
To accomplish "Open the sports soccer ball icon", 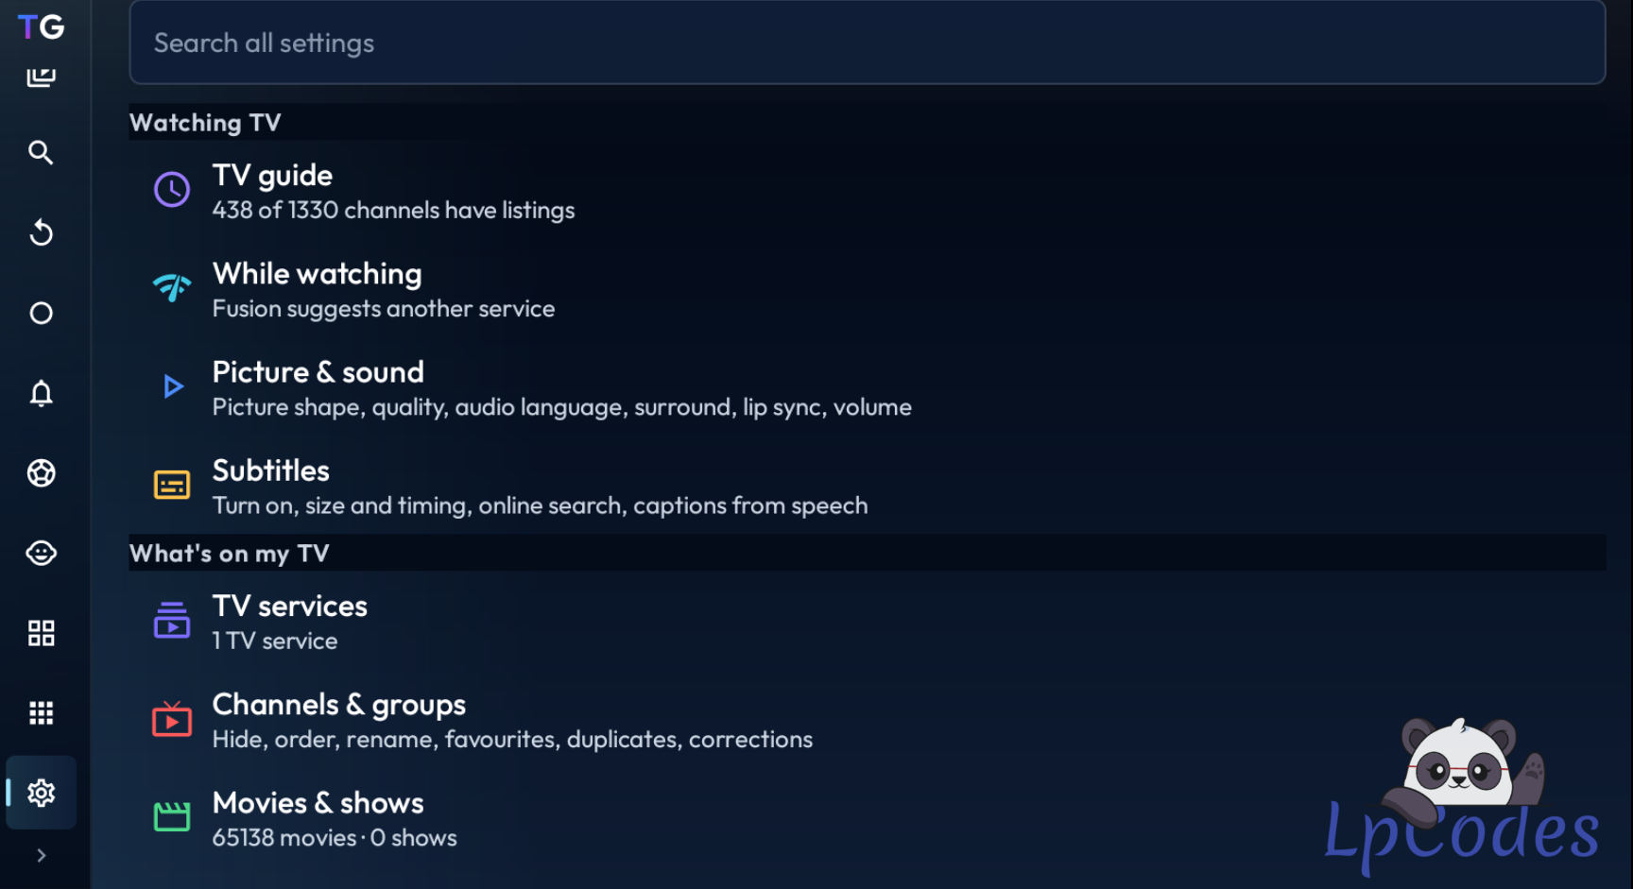I will click(41, 472).
